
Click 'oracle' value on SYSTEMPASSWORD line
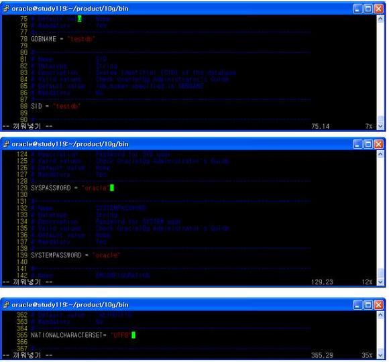107,255
